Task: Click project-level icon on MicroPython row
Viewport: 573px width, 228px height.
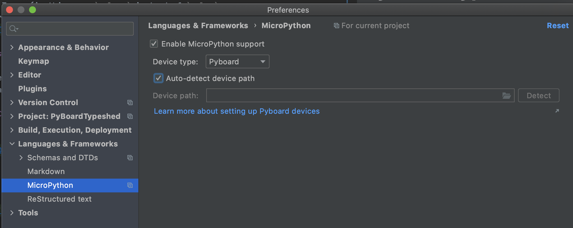Action: [x=130, y=185]
